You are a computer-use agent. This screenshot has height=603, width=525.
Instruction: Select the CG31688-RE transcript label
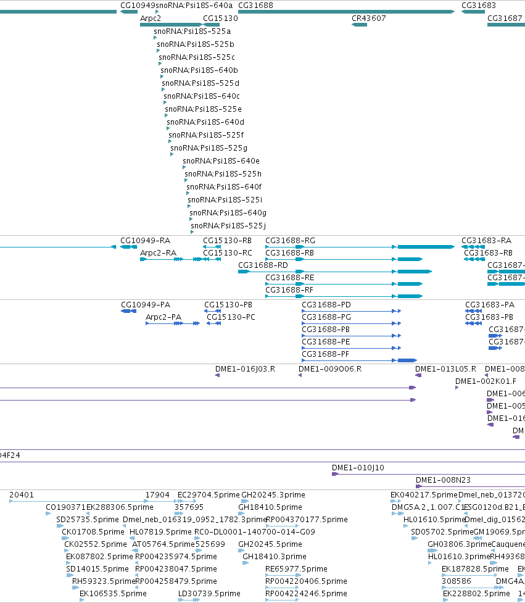pyautogui.click(x=290, y=278)
